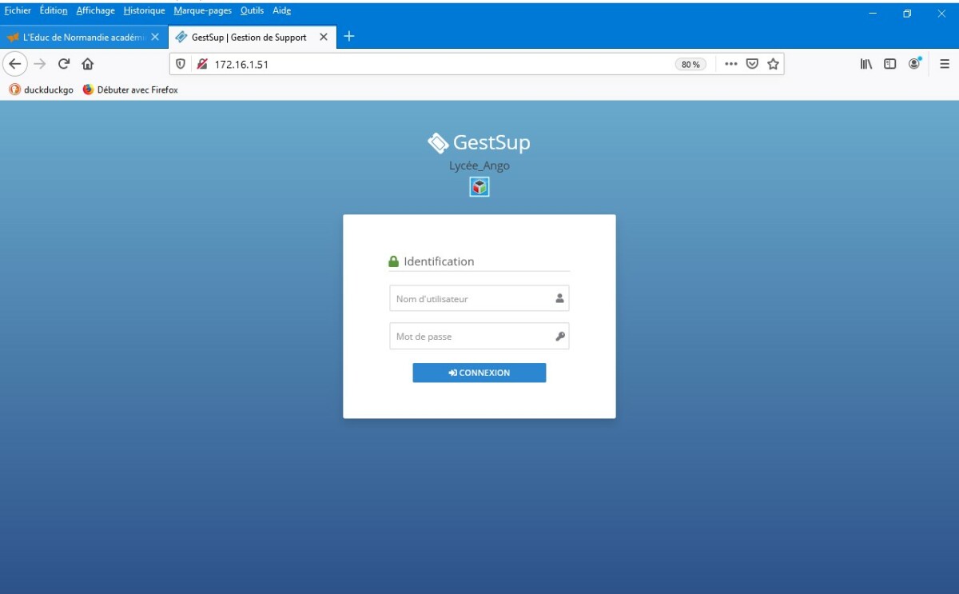
Task: Reload the current page
Action: click(x=64, y=64)
